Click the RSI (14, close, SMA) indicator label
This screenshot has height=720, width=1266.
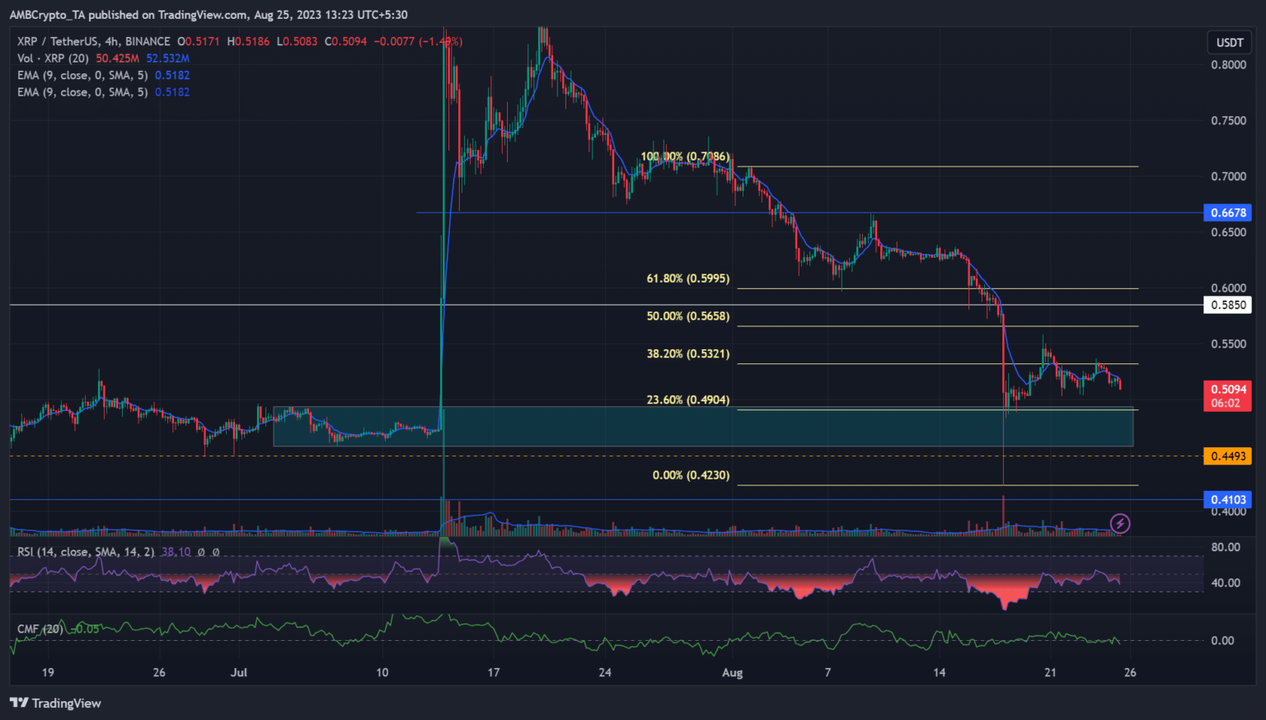coord(86,552)
